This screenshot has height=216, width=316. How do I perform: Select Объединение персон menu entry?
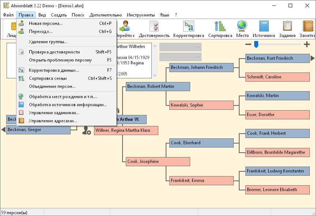52,86
